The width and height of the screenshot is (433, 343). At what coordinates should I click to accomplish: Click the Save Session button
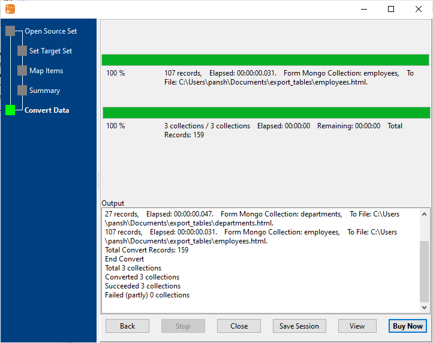click(299, 326)
